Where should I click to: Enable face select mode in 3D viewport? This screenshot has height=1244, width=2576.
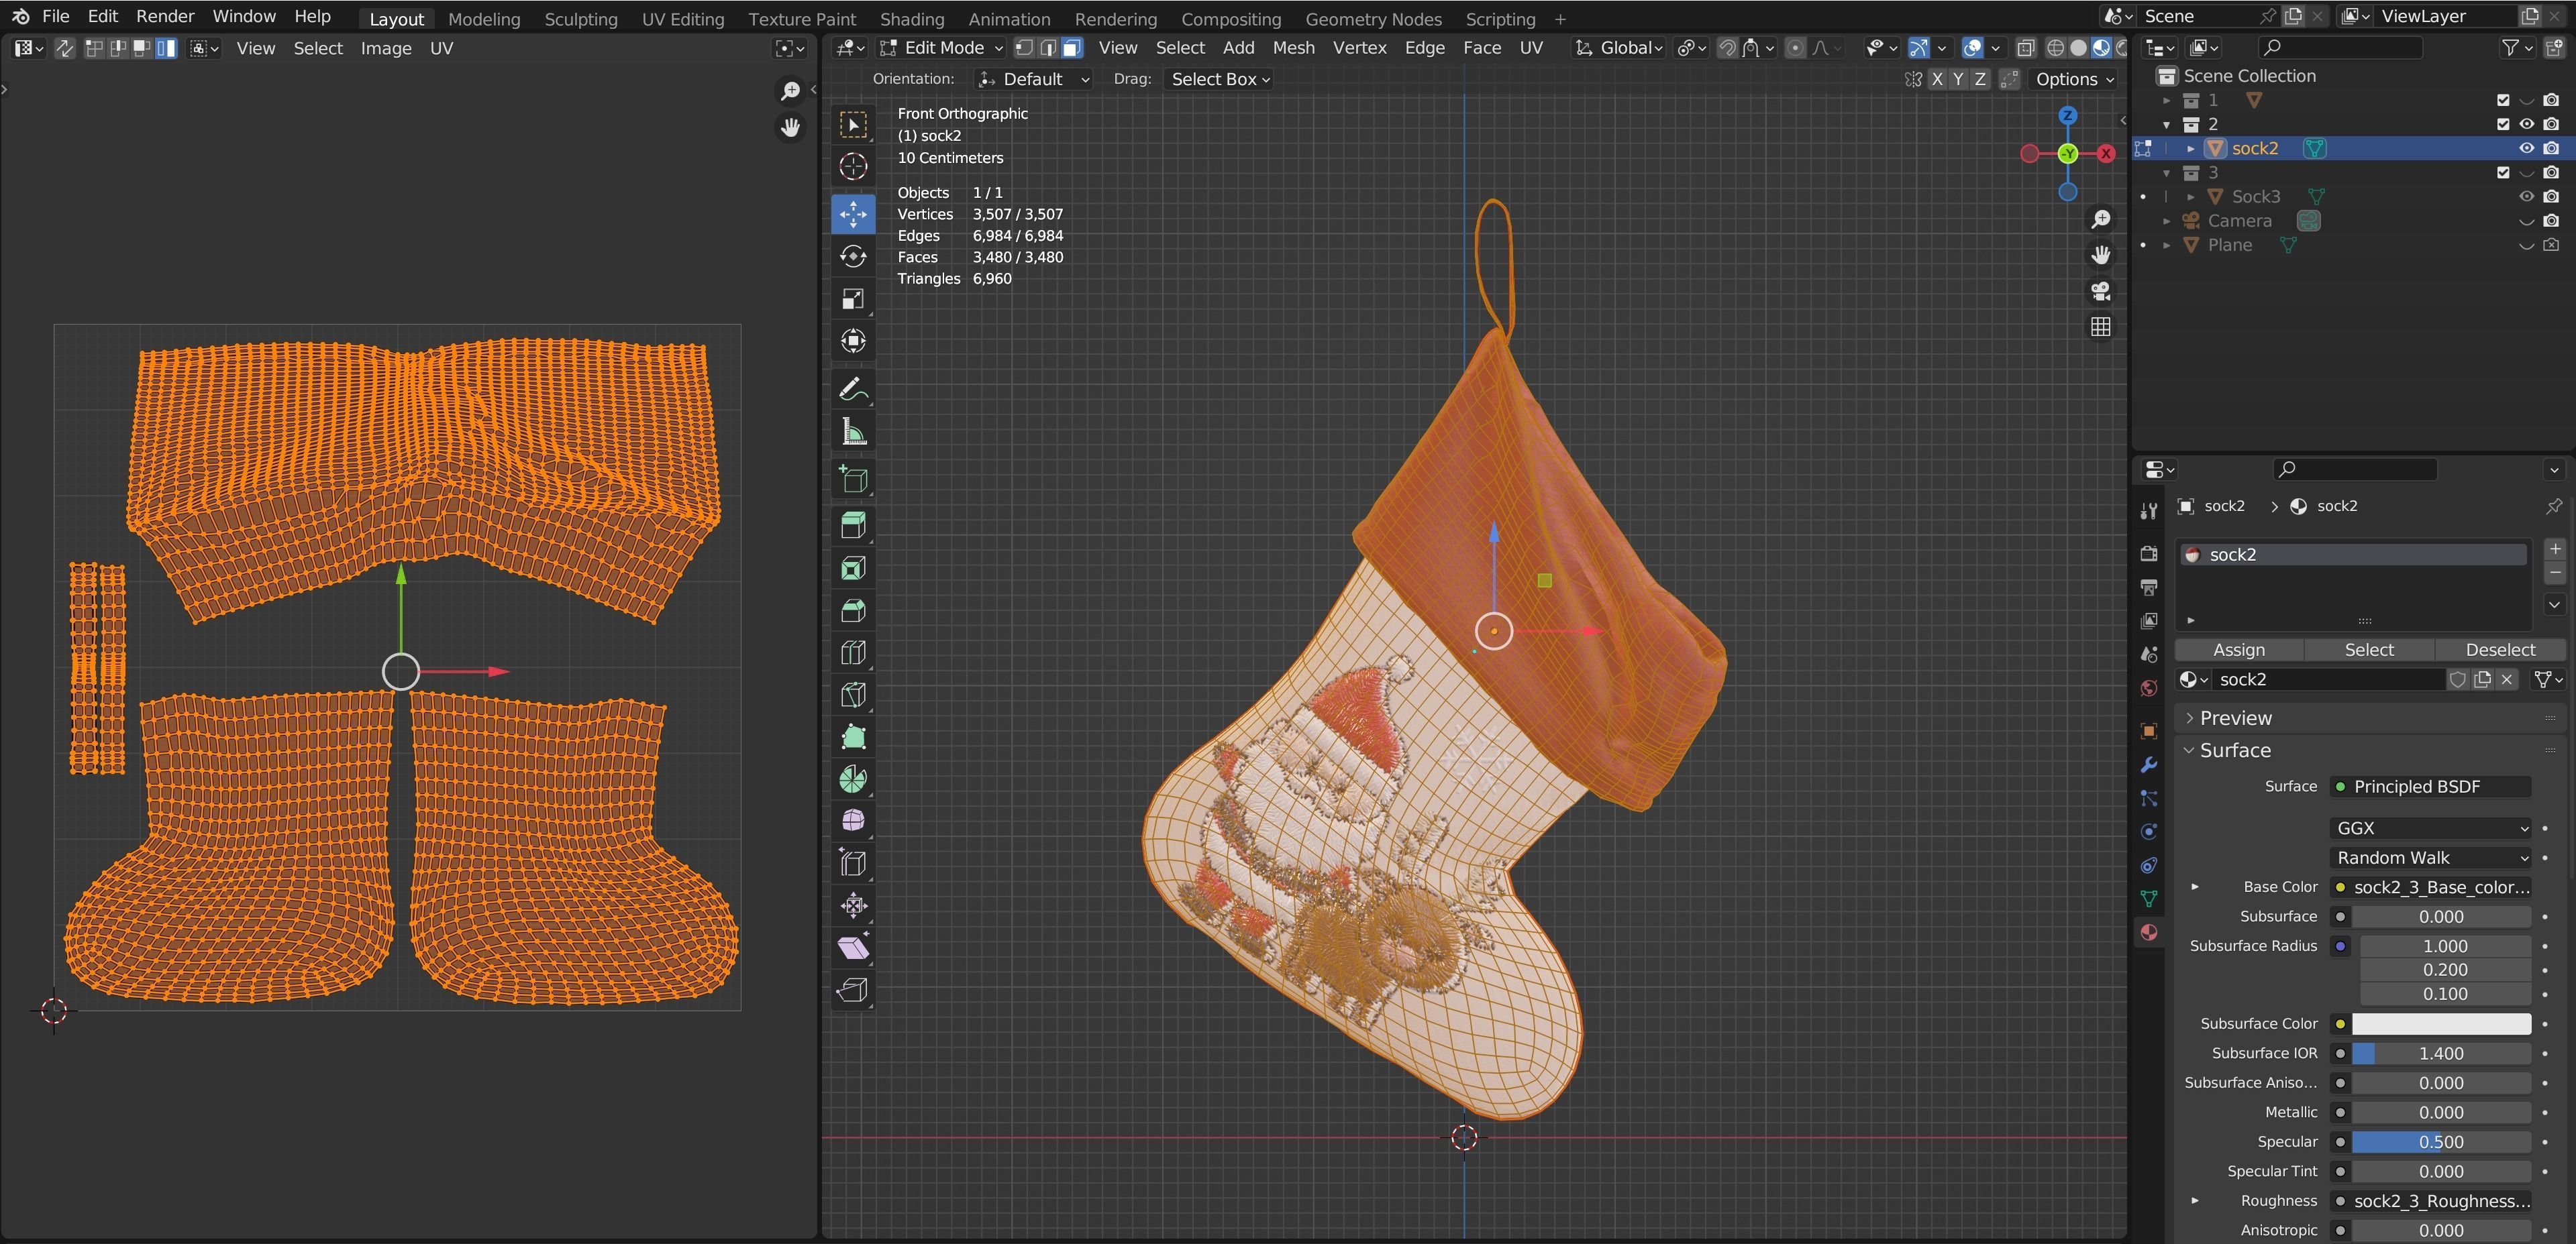(1072, 48)
